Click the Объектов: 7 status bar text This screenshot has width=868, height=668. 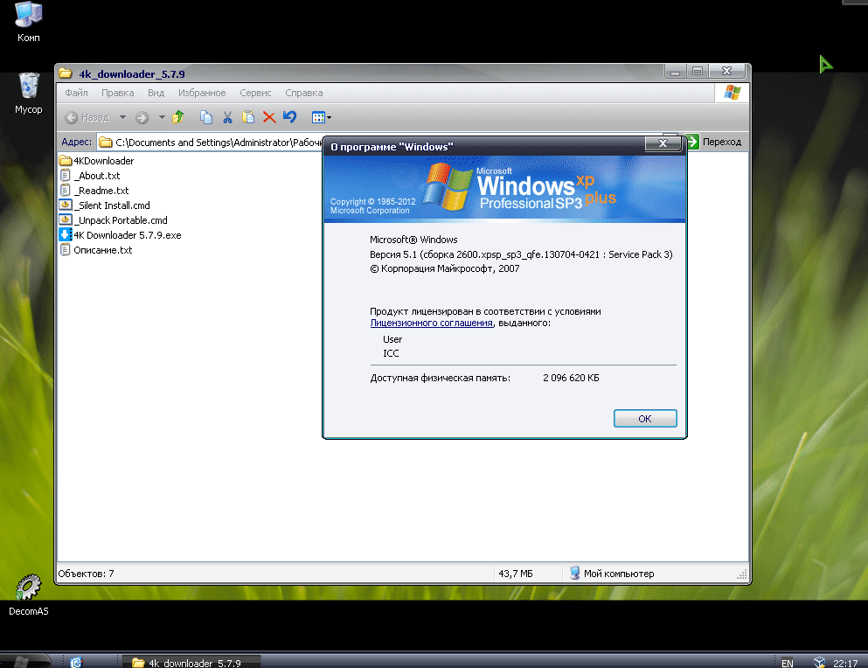pos(86,574)
